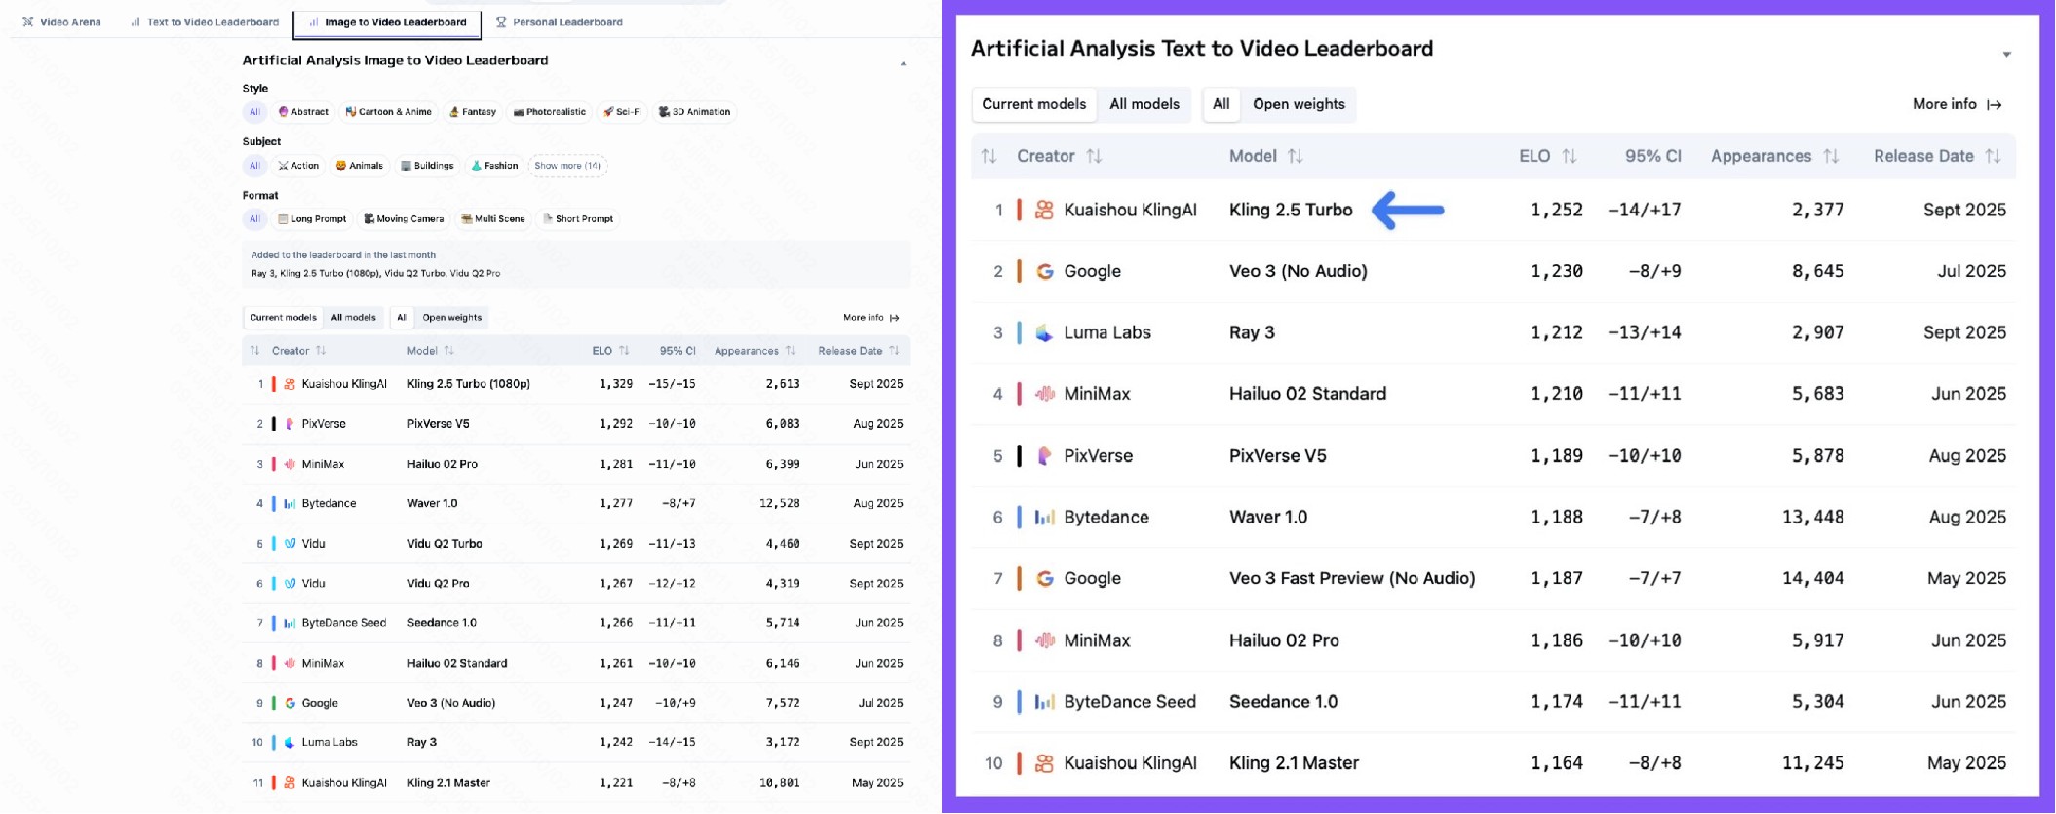
Task: Expand subjects with Show more (14)
Action: coord(567,166)
